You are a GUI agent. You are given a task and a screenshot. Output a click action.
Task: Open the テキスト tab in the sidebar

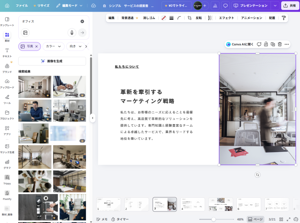[7, 52]
